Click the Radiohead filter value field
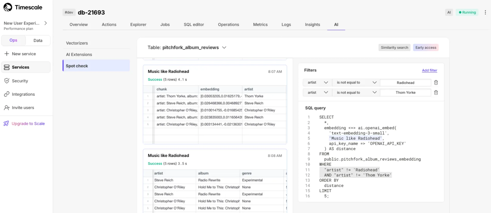The height and width of the screenshot is (213, 491). (406, 83)
